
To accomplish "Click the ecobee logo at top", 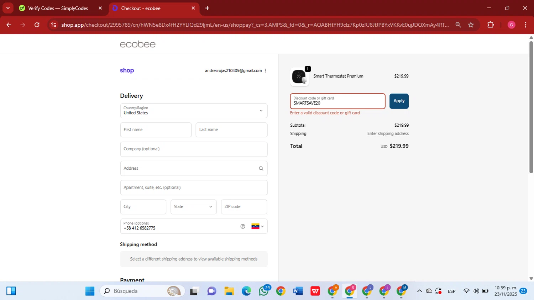I will tap(138, 44).
